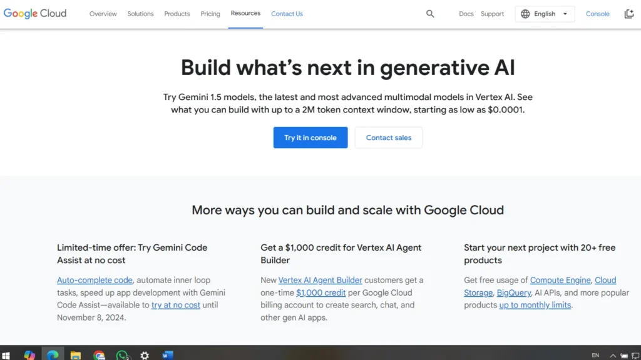Follow the try at no cost link
The width and height of the screenshot is (641, 360).
(x=176, y=305)
